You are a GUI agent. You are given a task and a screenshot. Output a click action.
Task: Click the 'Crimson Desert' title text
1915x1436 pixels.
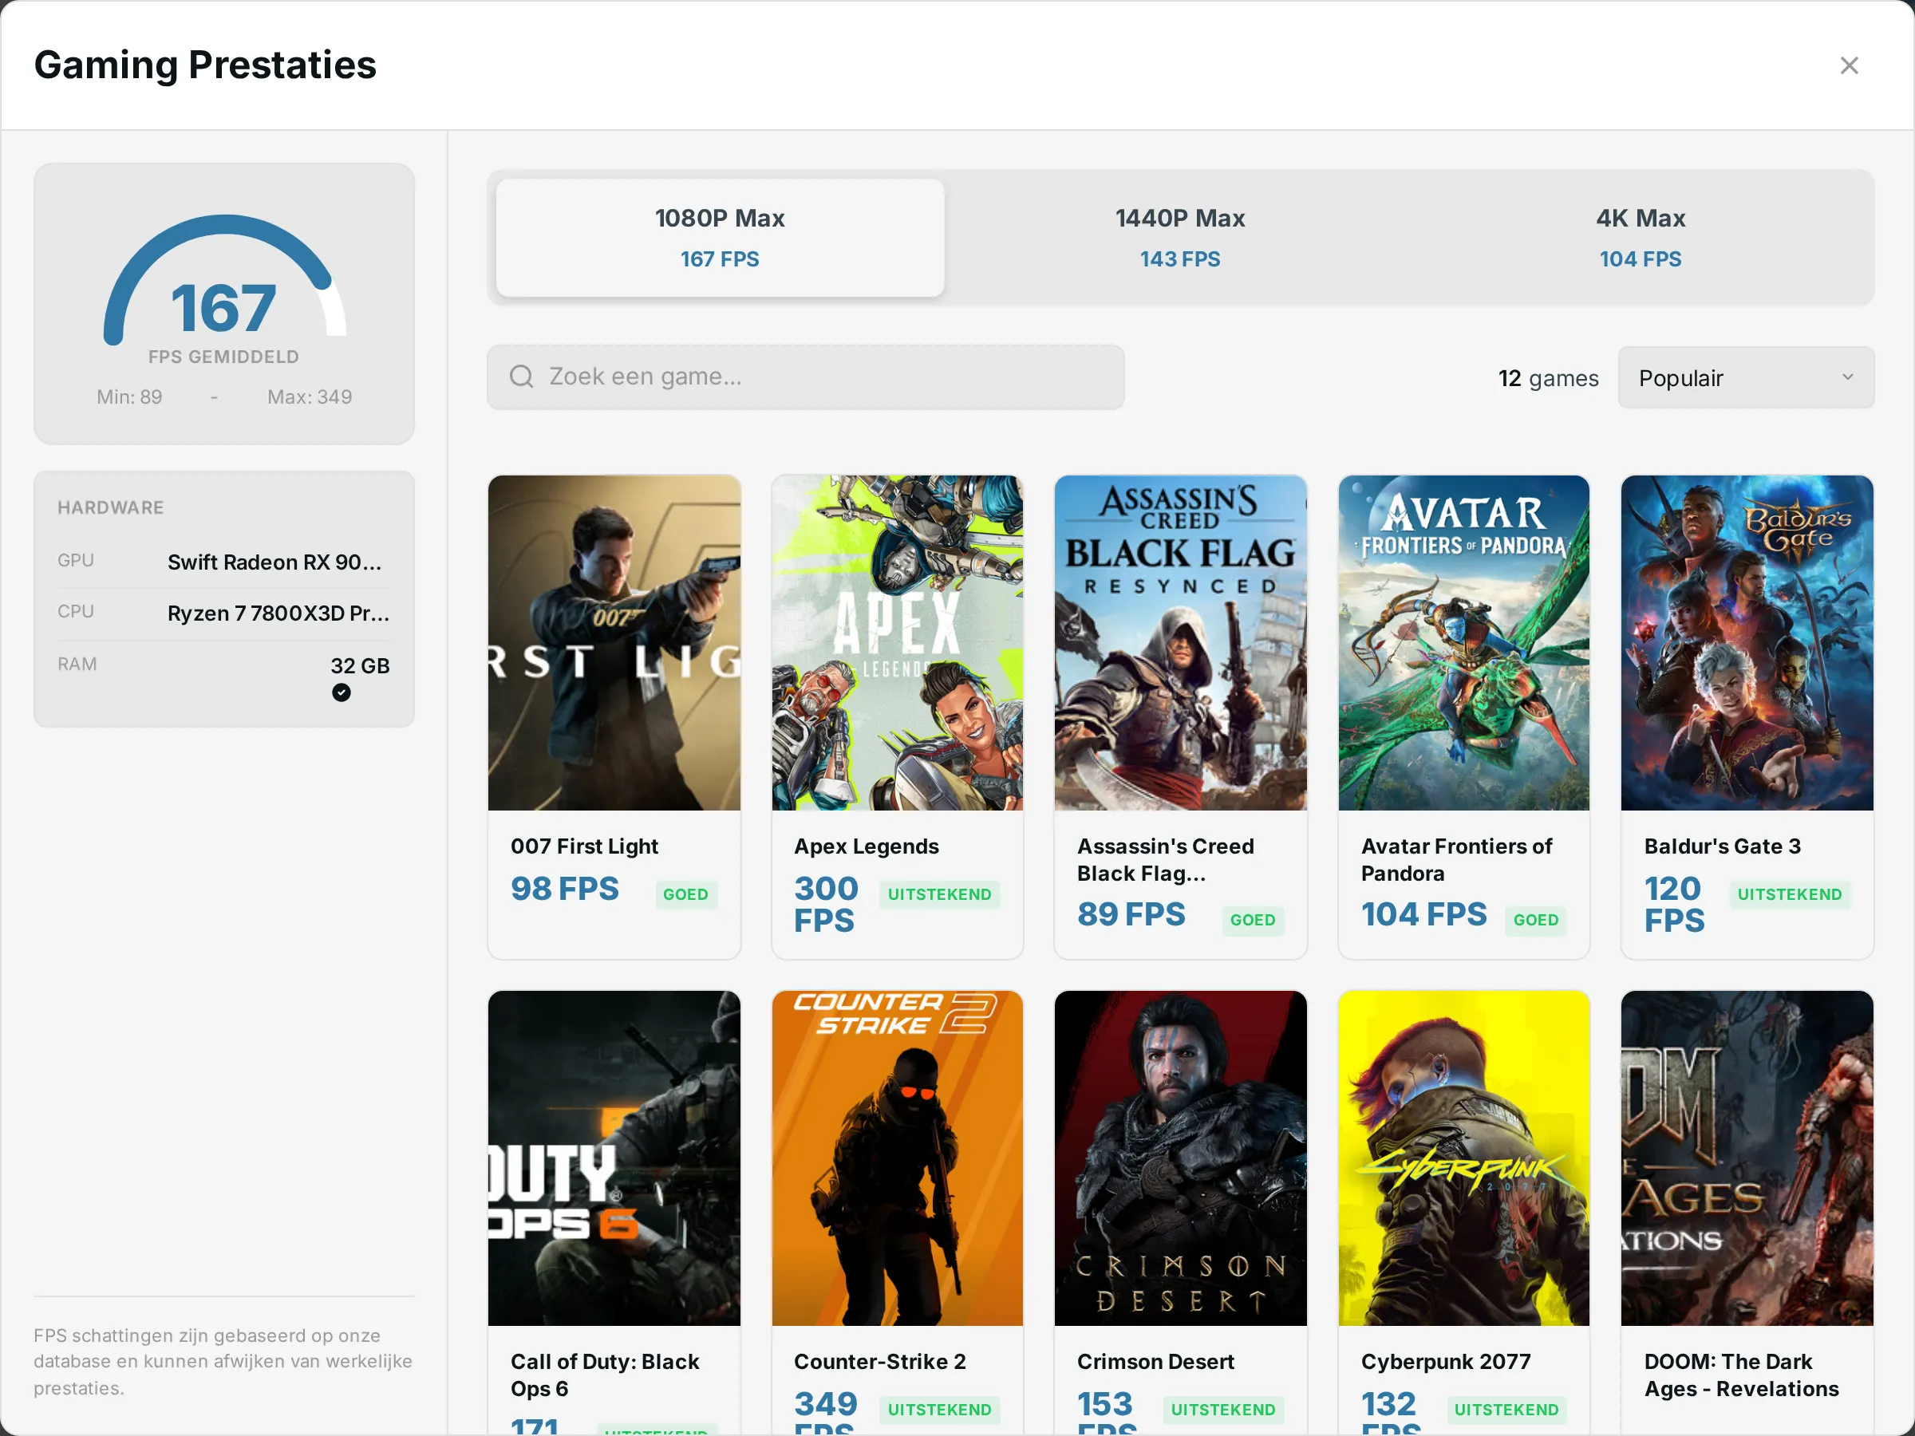click(1155, 1362)
